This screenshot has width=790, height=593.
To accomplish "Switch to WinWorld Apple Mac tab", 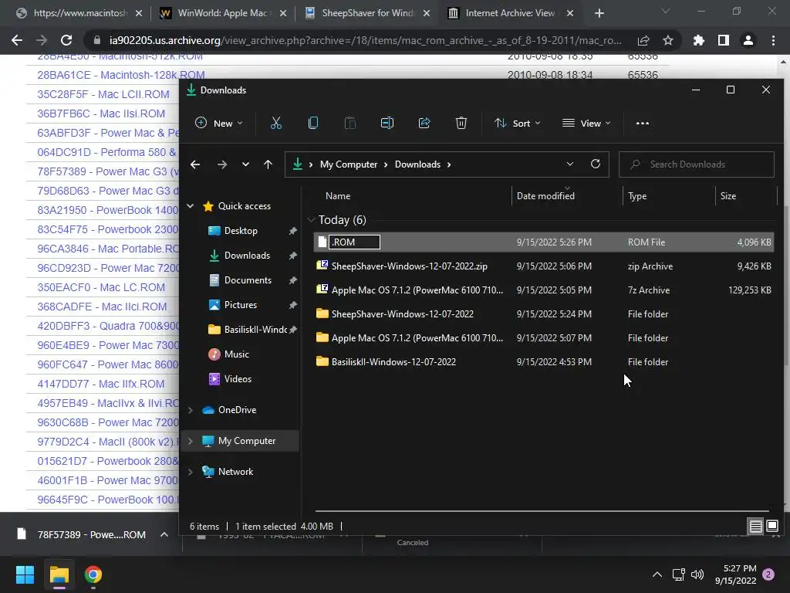I will point(223,13).
